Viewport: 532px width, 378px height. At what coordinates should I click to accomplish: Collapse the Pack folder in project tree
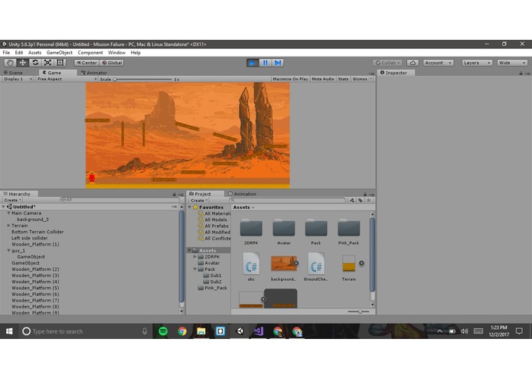point(195,269)
